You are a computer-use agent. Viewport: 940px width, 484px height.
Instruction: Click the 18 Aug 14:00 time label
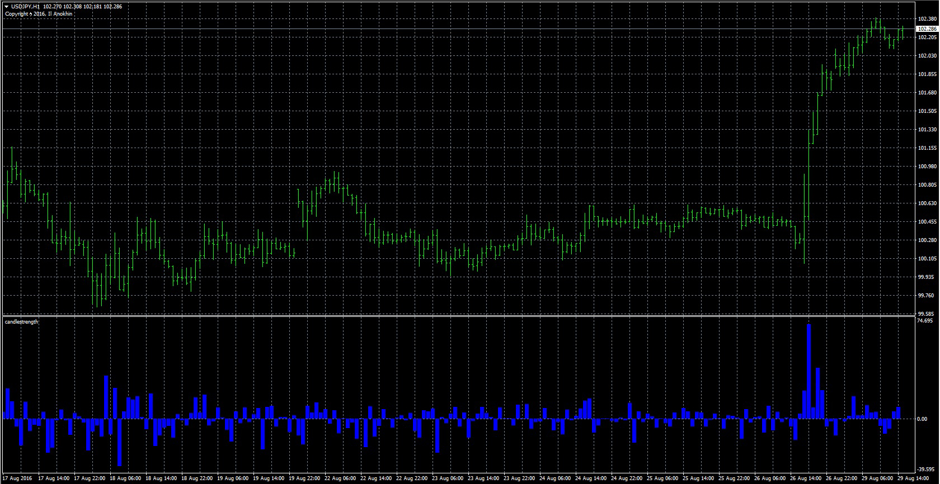click(x=162, y=478)
